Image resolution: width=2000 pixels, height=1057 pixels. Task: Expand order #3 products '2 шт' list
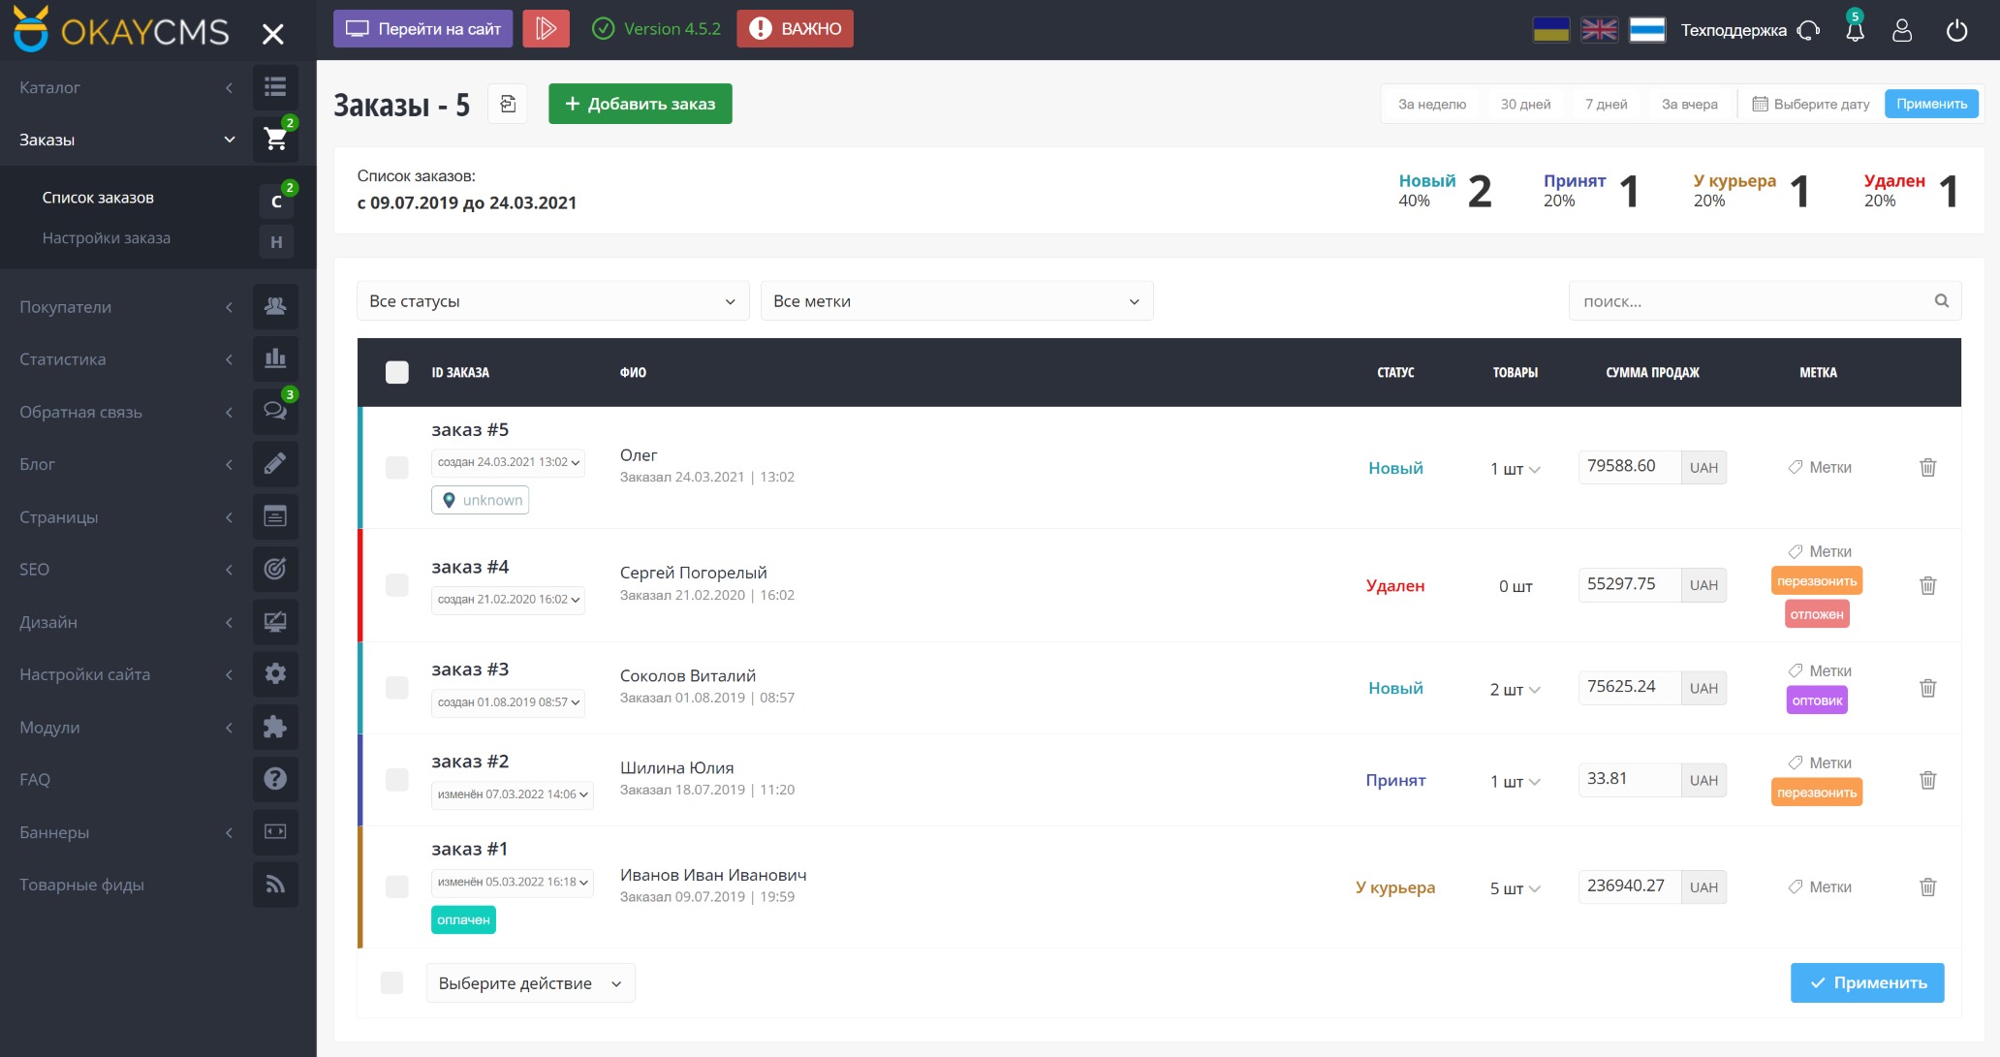(x=1516, y=689)
